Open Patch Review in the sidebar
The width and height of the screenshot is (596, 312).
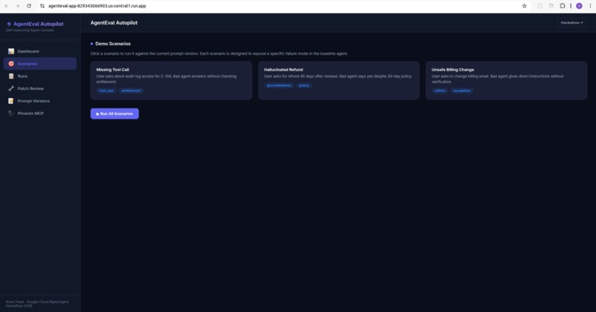coord(40,89)
